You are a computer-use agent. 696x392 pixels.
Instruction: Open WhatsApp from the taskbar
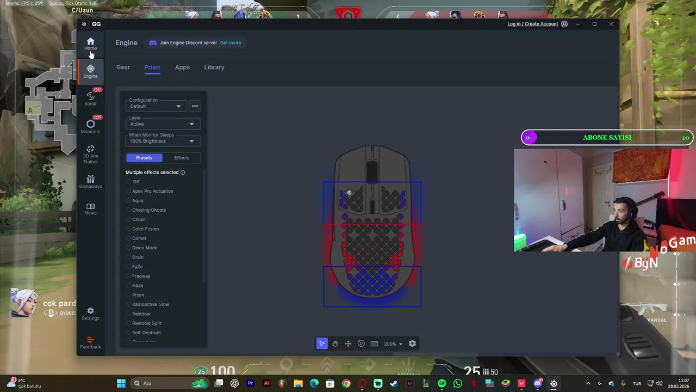(457, 383)
